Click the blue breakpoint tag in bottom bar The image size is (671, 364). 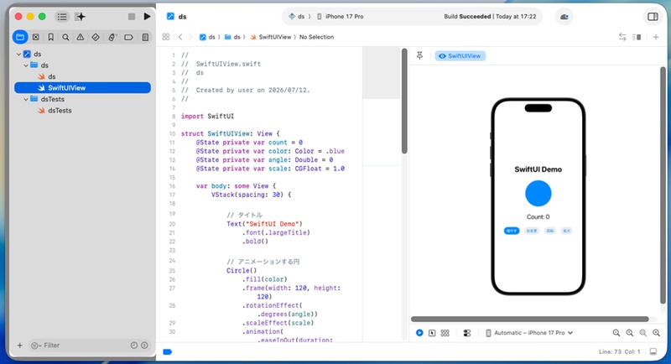coord(167,352)
